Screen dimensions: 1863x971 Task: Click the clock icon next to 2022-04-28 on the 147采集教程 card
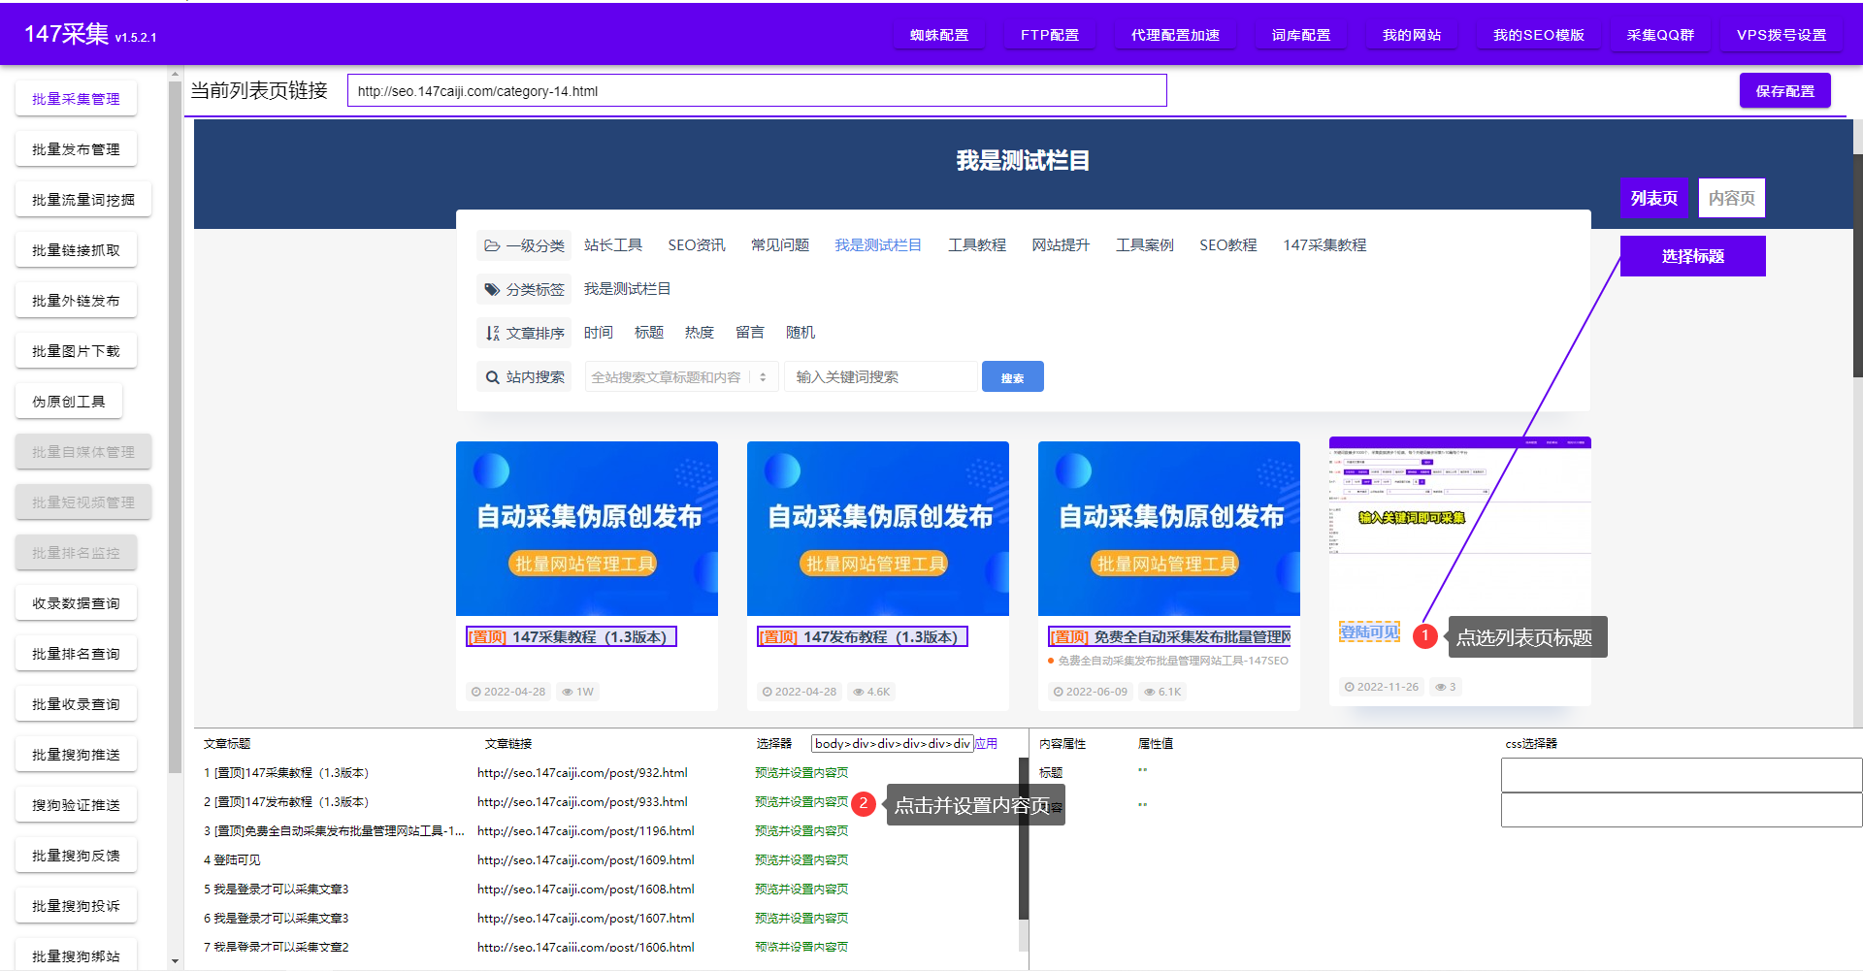(x=475, y=692)
